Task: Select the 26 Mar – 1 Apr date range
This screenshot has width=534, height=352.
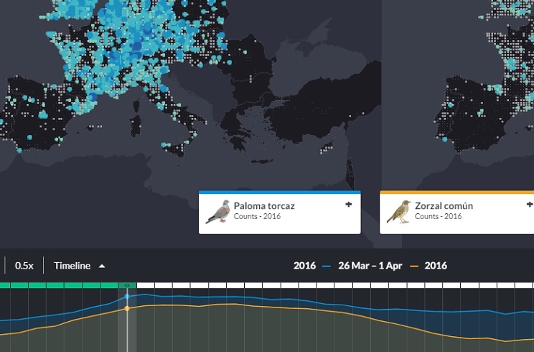Action: pyautogui.click(x=370, y=266)
